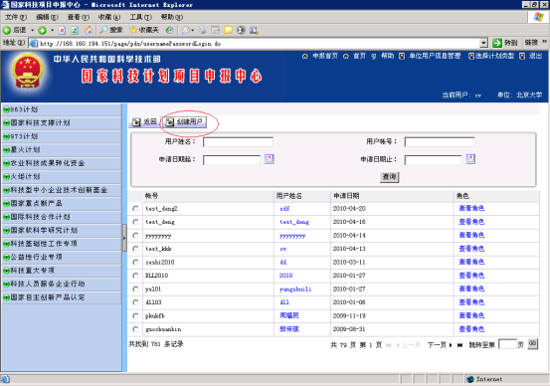Open the 帮助 (Help) menu

[172, 17]
